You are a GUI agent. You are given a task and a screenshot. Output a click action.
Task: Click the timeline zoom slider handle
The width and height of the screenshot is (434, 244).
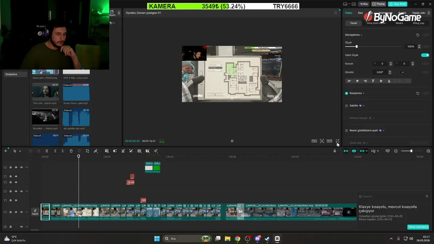(411, 151)
